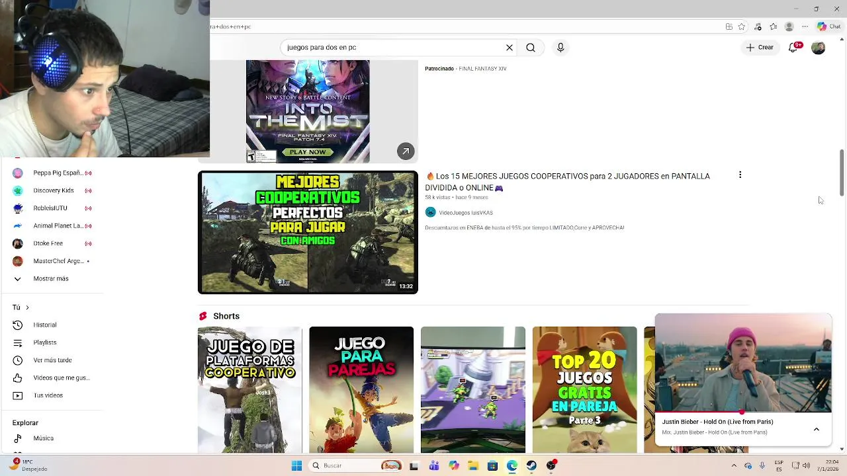
Task: Open the Dtoke Free subscription
Action: coord(52,243)
